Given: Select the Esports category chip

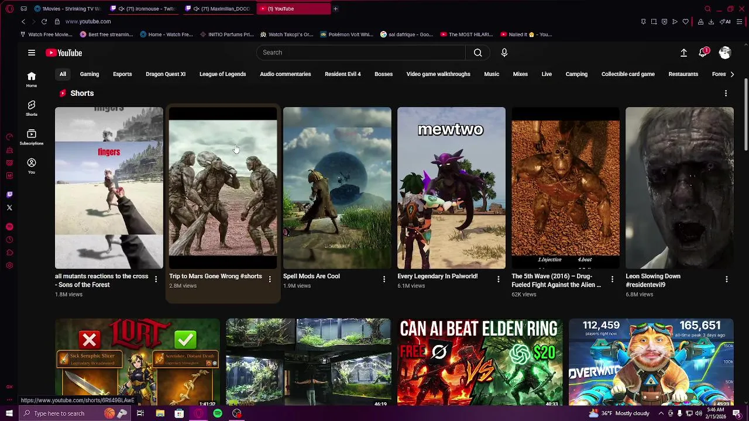Looking at the screenshot, I should [122, 74].
